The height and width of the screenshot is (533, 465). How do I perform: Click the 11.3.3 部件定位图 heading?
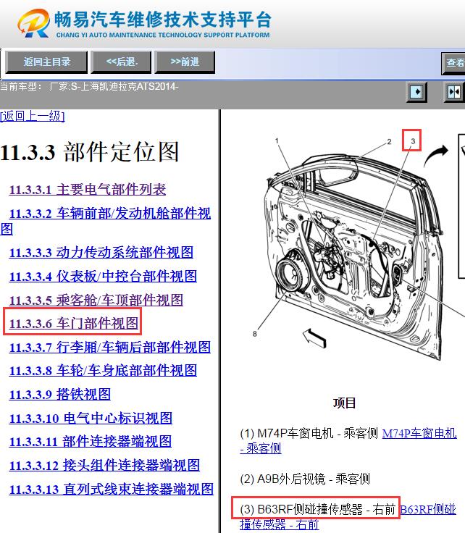coord(89,151)
